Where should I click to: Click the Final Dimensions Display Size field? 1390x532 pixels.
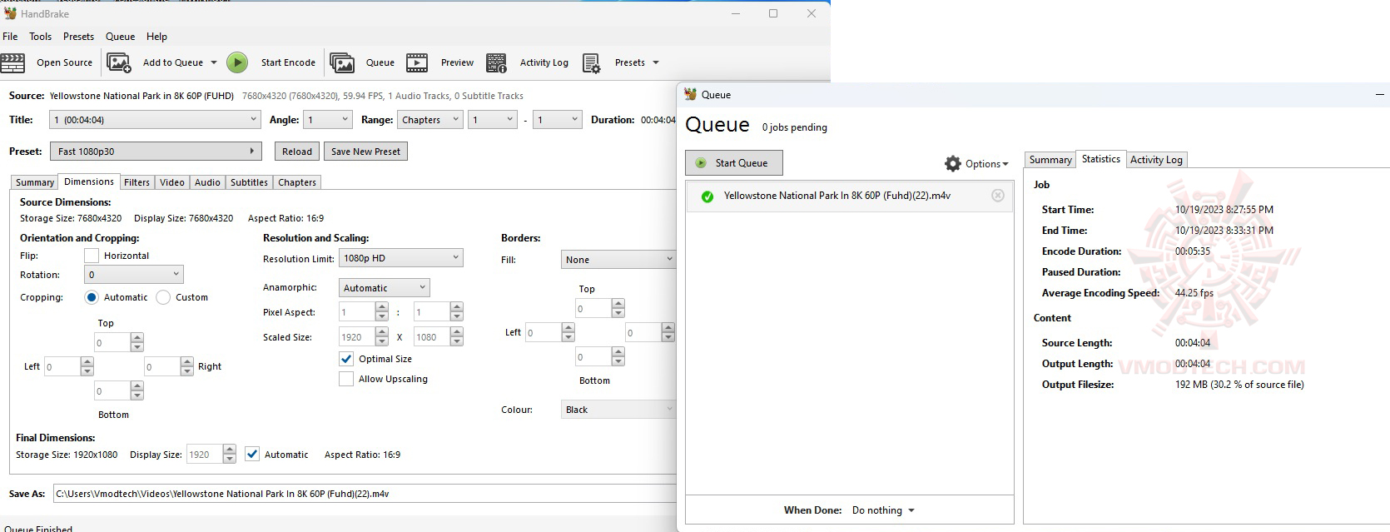tap(204, 455)
